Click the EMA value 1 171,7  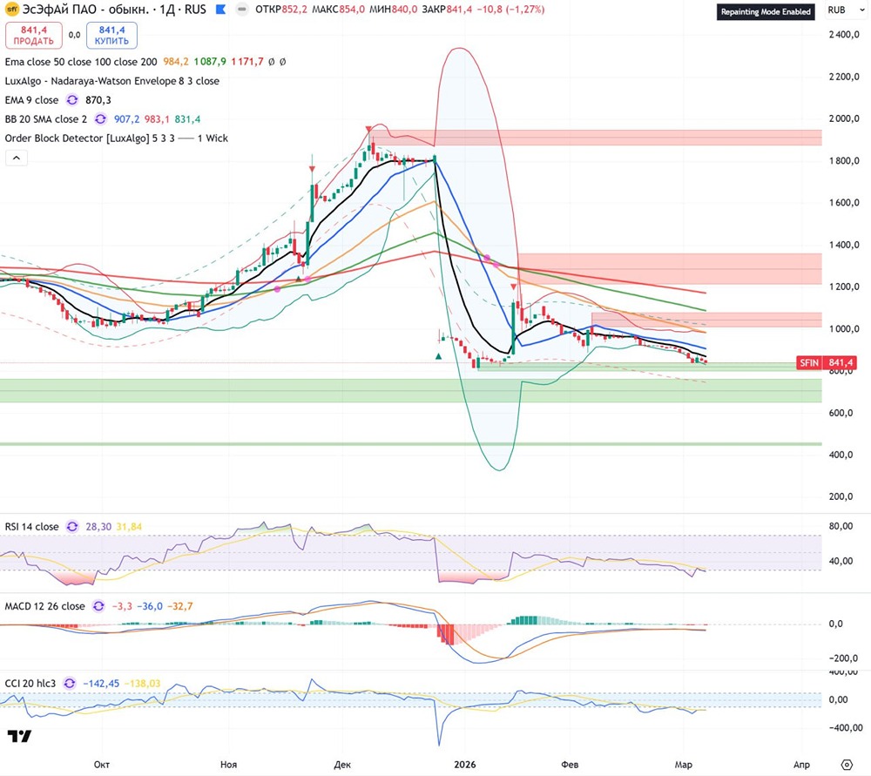[247, 62]
